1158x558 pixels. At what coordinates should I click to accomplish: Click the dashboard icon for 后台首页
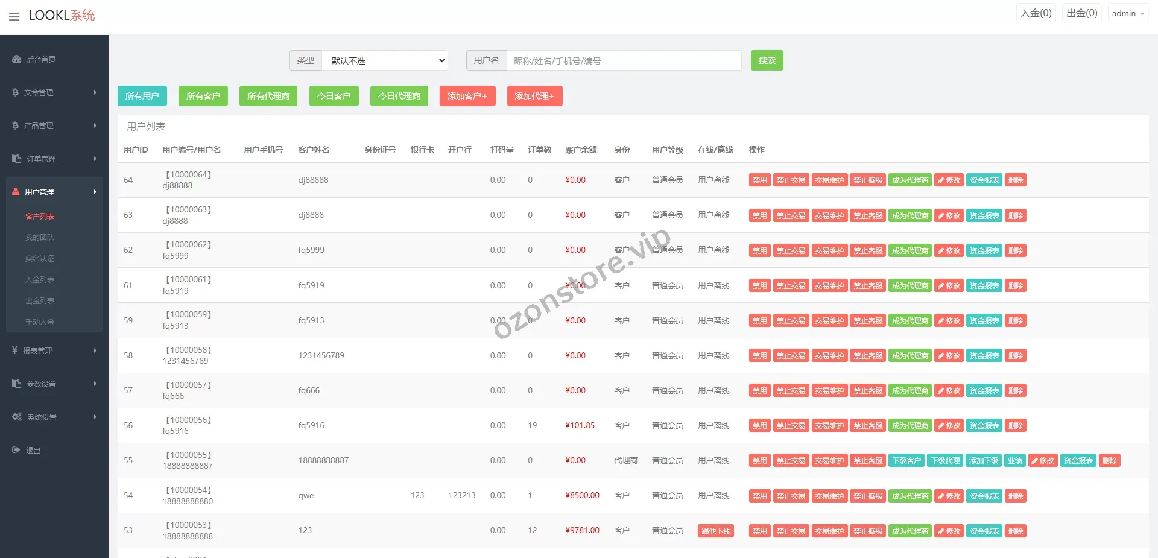tap(17, 59)
